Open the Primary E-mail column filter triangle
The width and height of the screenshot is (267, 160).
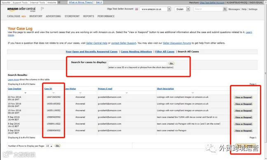pos(126,93)
